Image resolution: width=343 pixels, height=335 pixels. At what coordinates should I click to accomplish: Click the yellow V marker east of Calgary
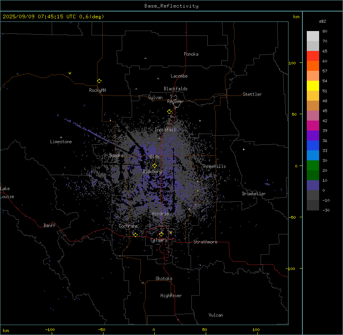click(171, 232)
